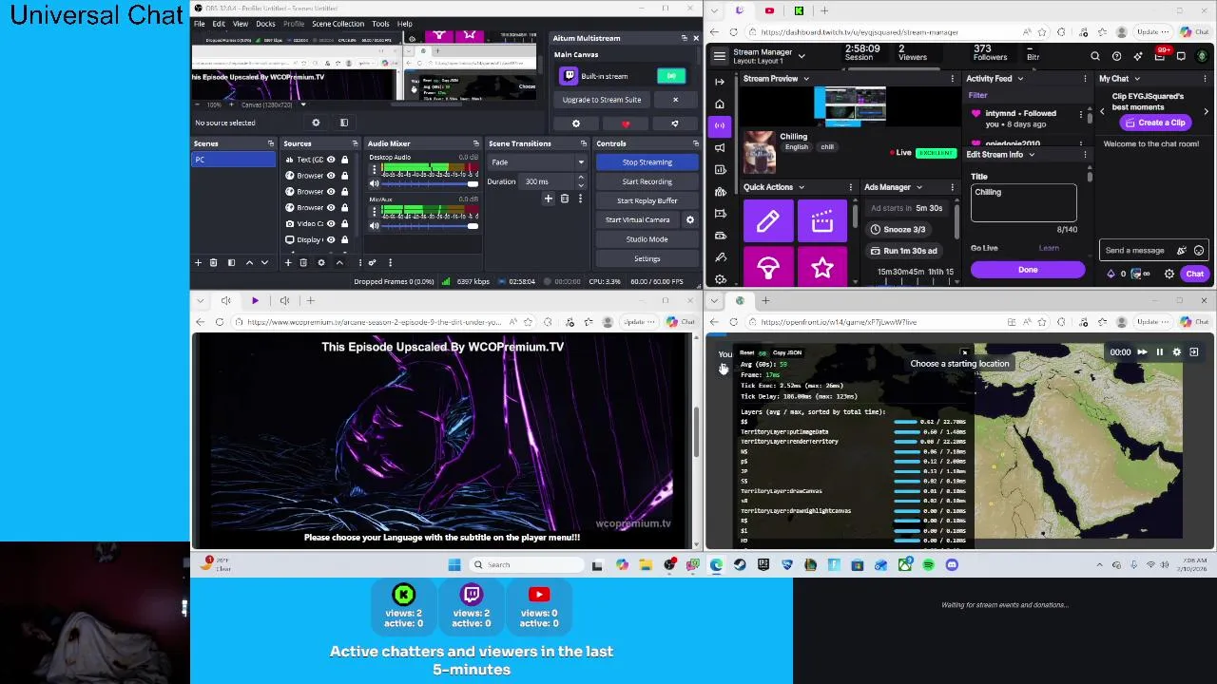Mute Mic/Aux speaker icon in OBS mixer
The image size is (1217, 684).
[374, 225]
